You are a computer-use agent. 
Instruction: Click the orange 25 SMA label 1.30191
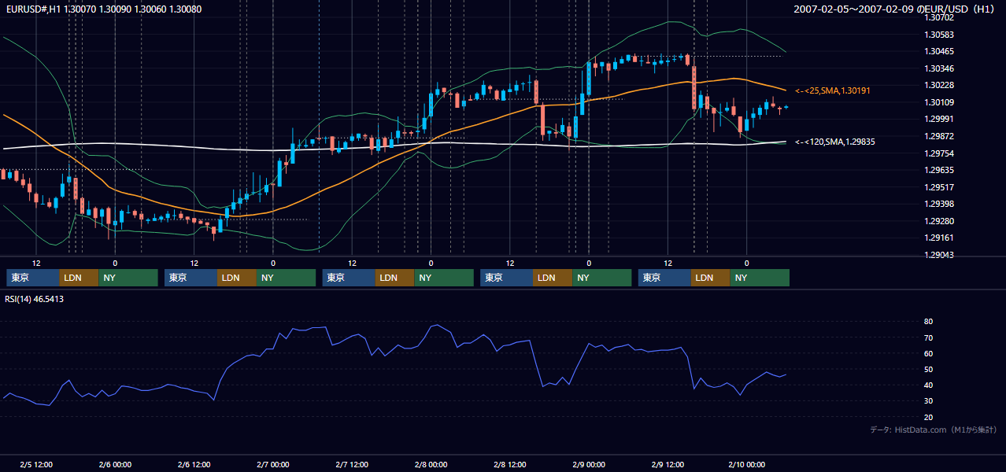pyautogui.click(x=833, y=91)
